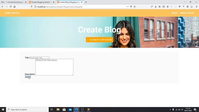Open clock and date on taskbar
The height and width of the screenshot is (112, 199).
coord(188,110)
